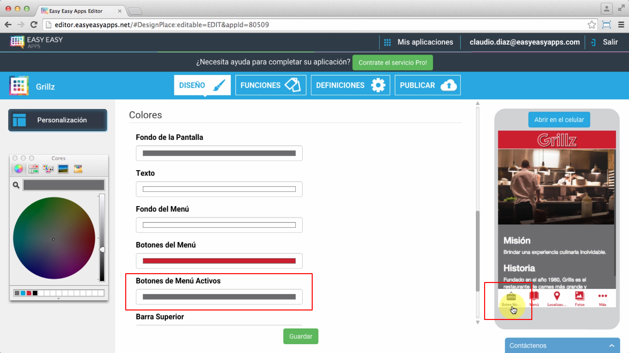Expand the Contáctenos chat panel
This screenshot has width=629, height=353.
611,345
